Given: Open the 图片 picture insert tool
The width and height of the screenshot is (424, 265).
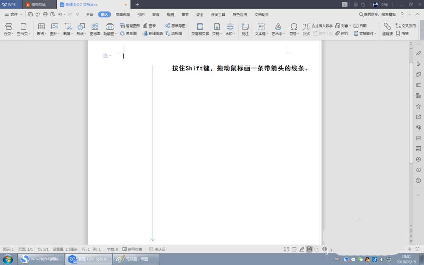Looking at the screenshot, I should [54, 28].
